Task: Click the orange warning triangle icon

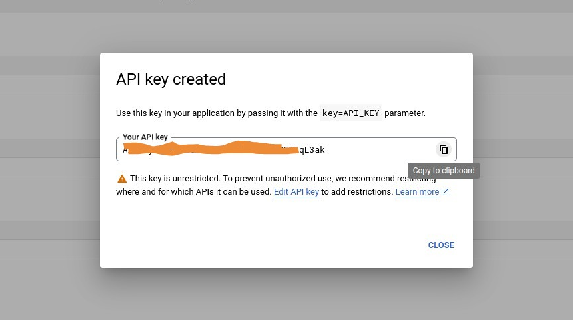Action: click(122, 179)
